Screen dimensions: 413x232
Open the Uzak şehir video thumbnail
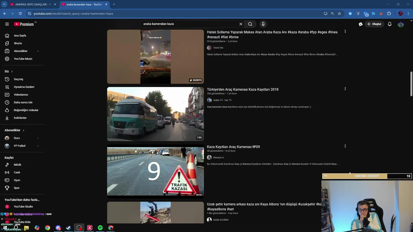coord(155,213)
